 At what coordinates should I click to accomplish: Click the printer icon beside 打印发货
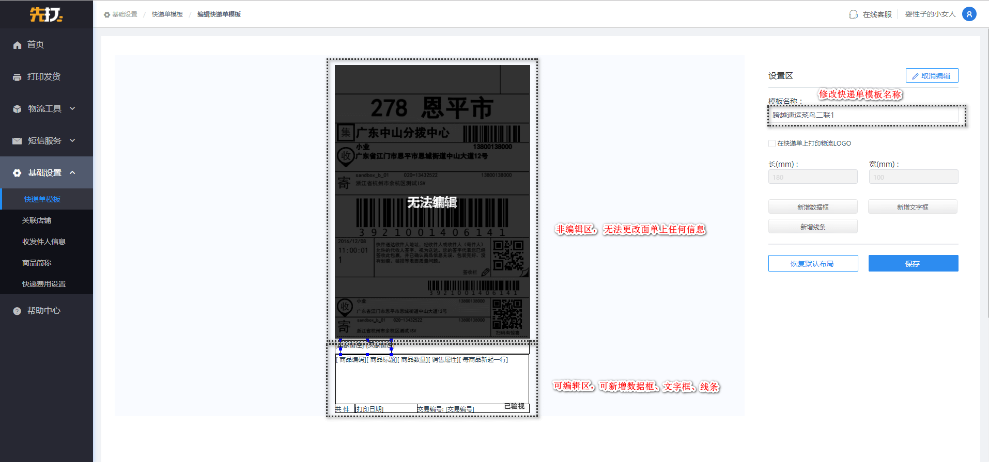(x=17, y=77)
